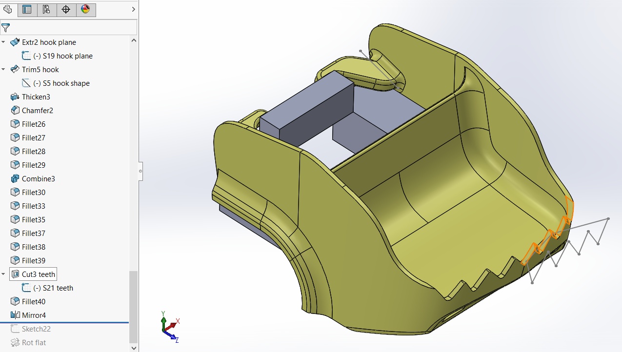Open the DisplayManager colored sphere icon
622x352 pixels.
click(x=86, y=9)
